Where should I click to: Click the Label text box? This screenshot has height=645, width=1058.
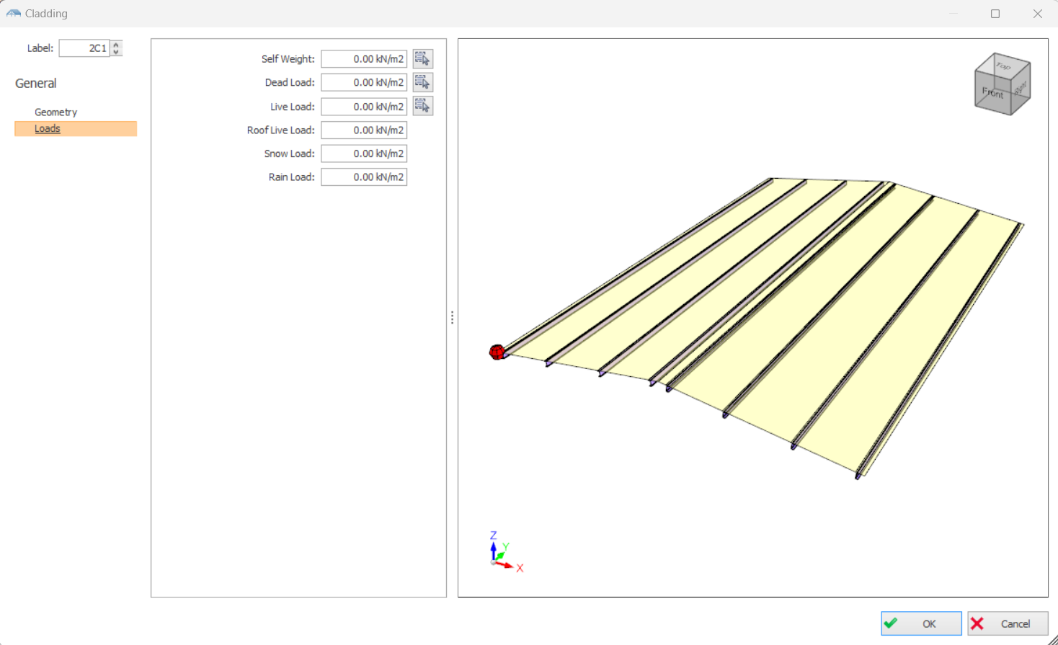point(84,48)
